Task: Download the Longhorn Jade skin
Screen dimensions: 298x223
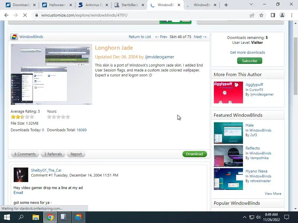Action: [x=195, y=154]
